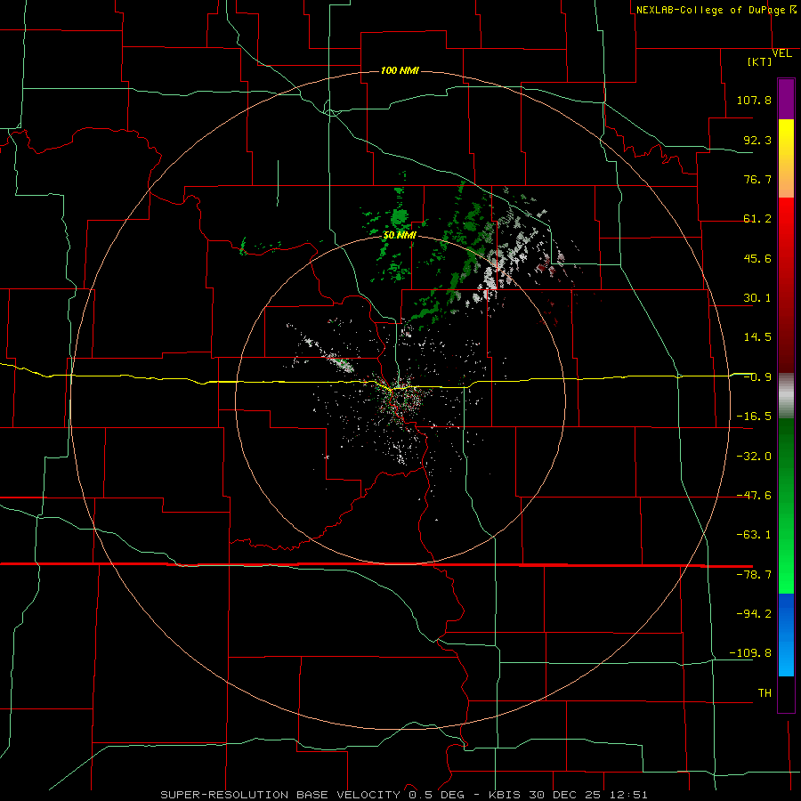Screen dimensions: 801x801
Task: Click the -63.1 legend value
Action: tap(754, 535)
